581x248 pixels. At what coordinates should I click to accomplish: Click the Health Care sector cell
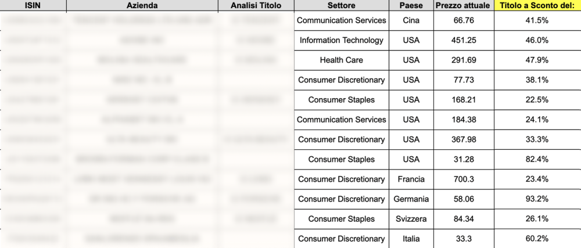click(x=341, y=60)
